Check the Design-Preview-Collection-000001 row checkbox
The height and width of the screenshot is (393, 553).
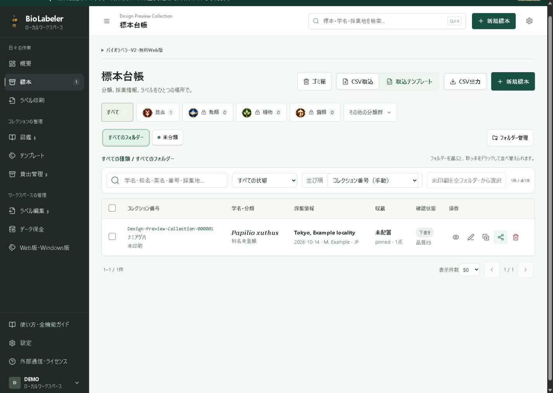[x=112, y=236]
